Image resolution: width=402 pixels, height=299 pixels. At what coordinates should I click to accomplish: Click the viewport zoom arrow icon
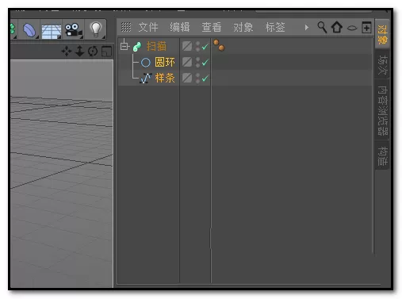[x=79, y=51]
